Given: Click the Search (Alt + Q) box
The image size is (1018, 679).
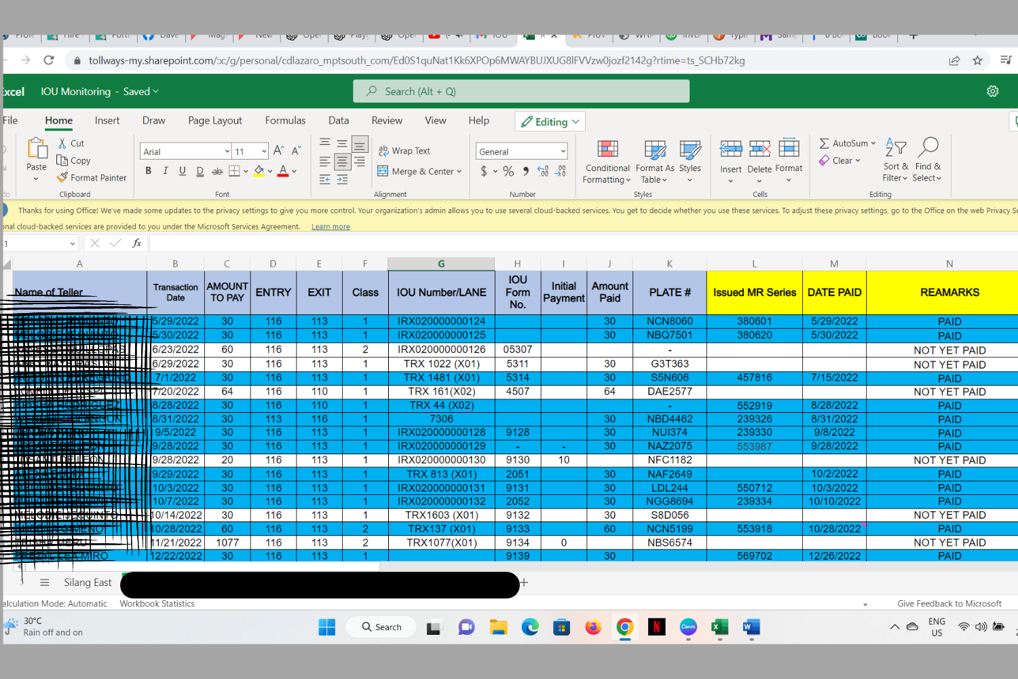Looking at the screenshot, I should pos(521,91).
